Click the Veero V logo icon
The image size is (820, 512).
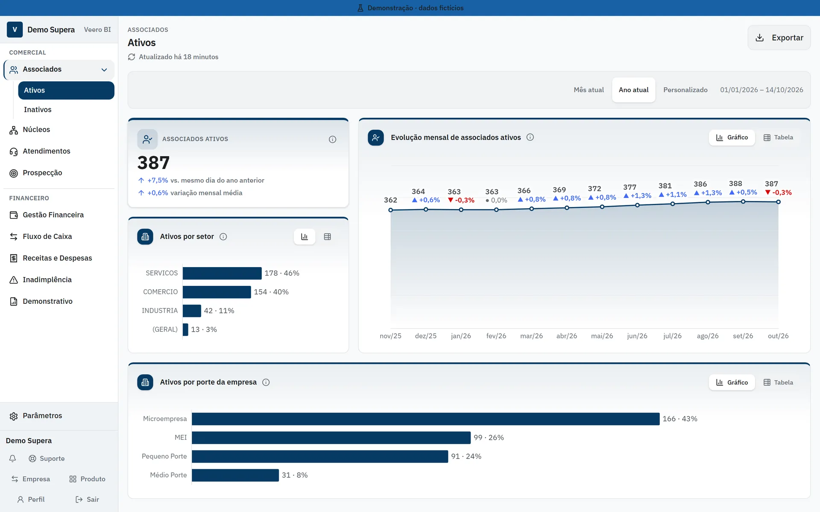coord(15,29)
